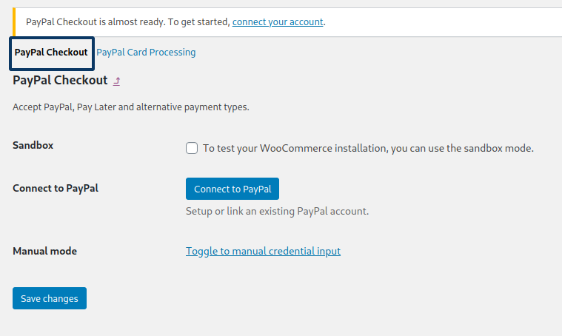Screen dimensions: 562x336
Task: Enable the Sandbox mode checkbox
Action: coord(192,148)
